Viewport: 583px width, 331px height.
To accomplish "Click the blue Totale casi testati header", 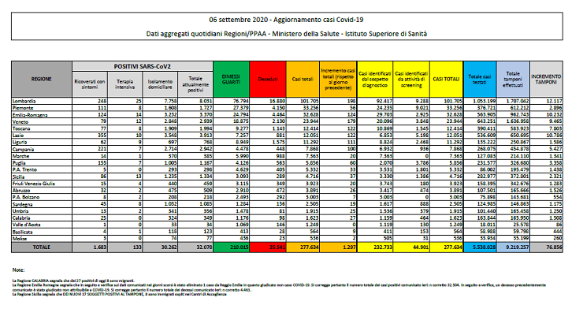I will click(475, 80).
